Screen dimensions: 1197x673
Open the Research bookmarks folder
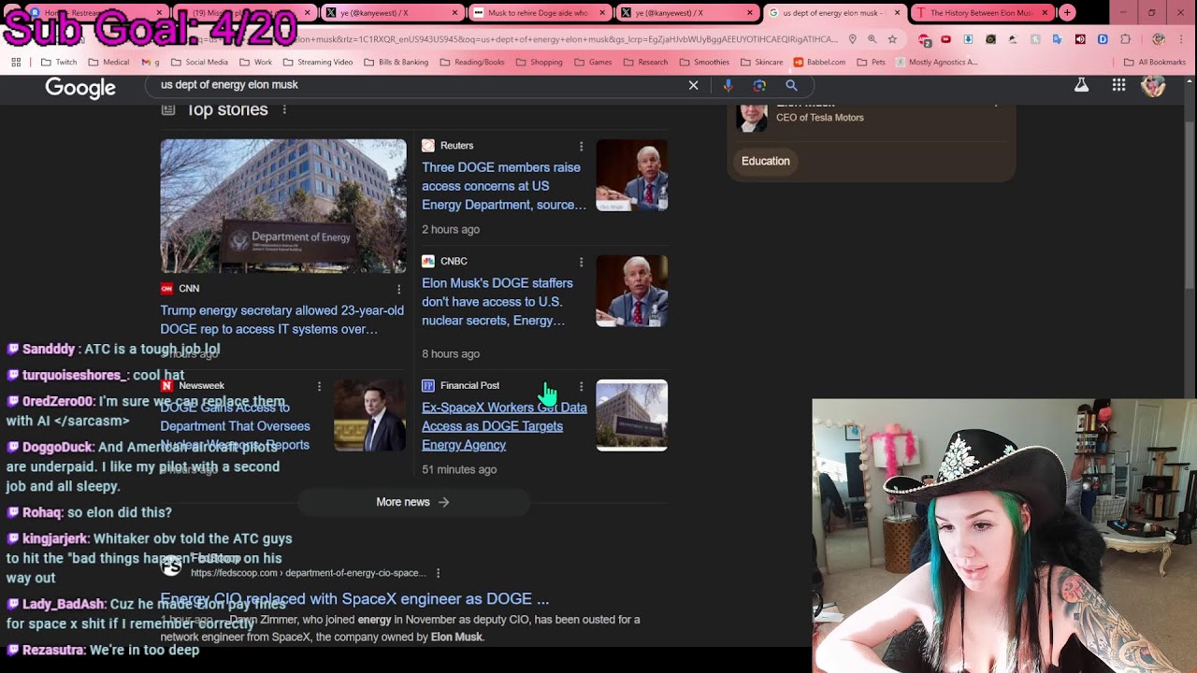[644, 62]
